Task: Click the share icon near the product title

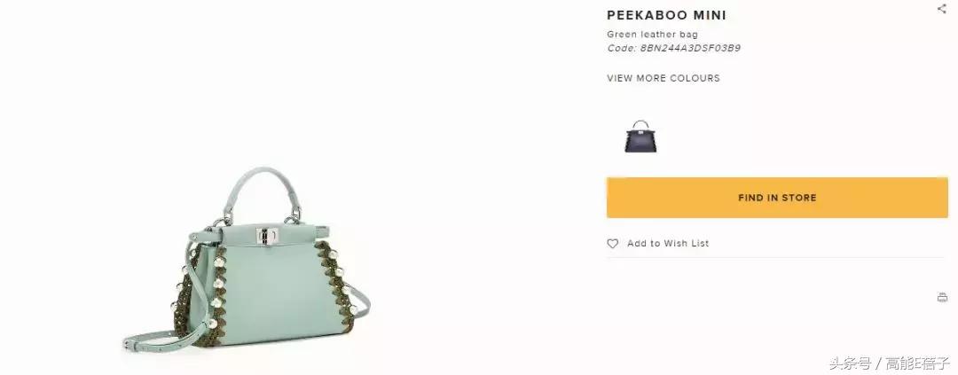Action: pos(941,9)
